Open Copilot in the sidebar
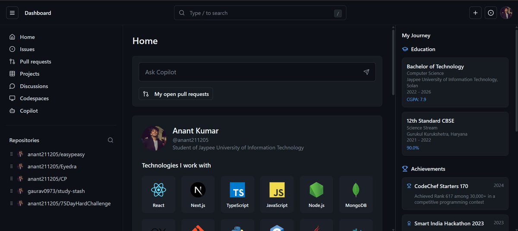 61,111
